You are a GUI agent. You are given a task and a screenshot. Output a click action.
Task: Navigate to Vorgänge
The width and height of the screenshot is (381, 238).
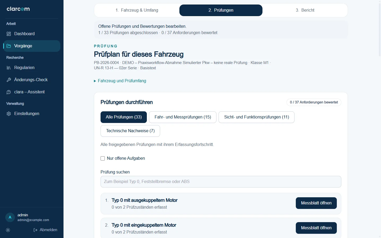[32, 46]
